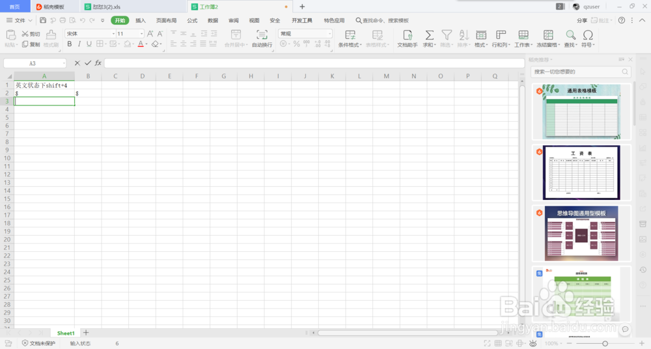This screenshot has width=651, height=349.
Task: Click the 符号 symbol icon
Action: (x=588, y=38)
